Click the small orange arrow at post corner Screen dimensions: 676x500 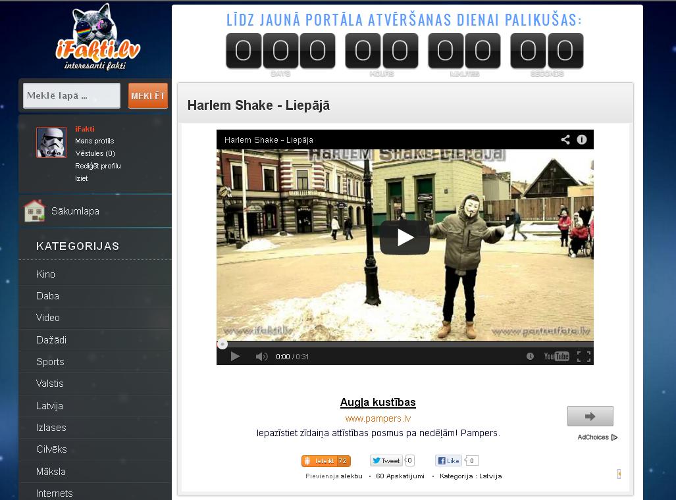(619, 474)
